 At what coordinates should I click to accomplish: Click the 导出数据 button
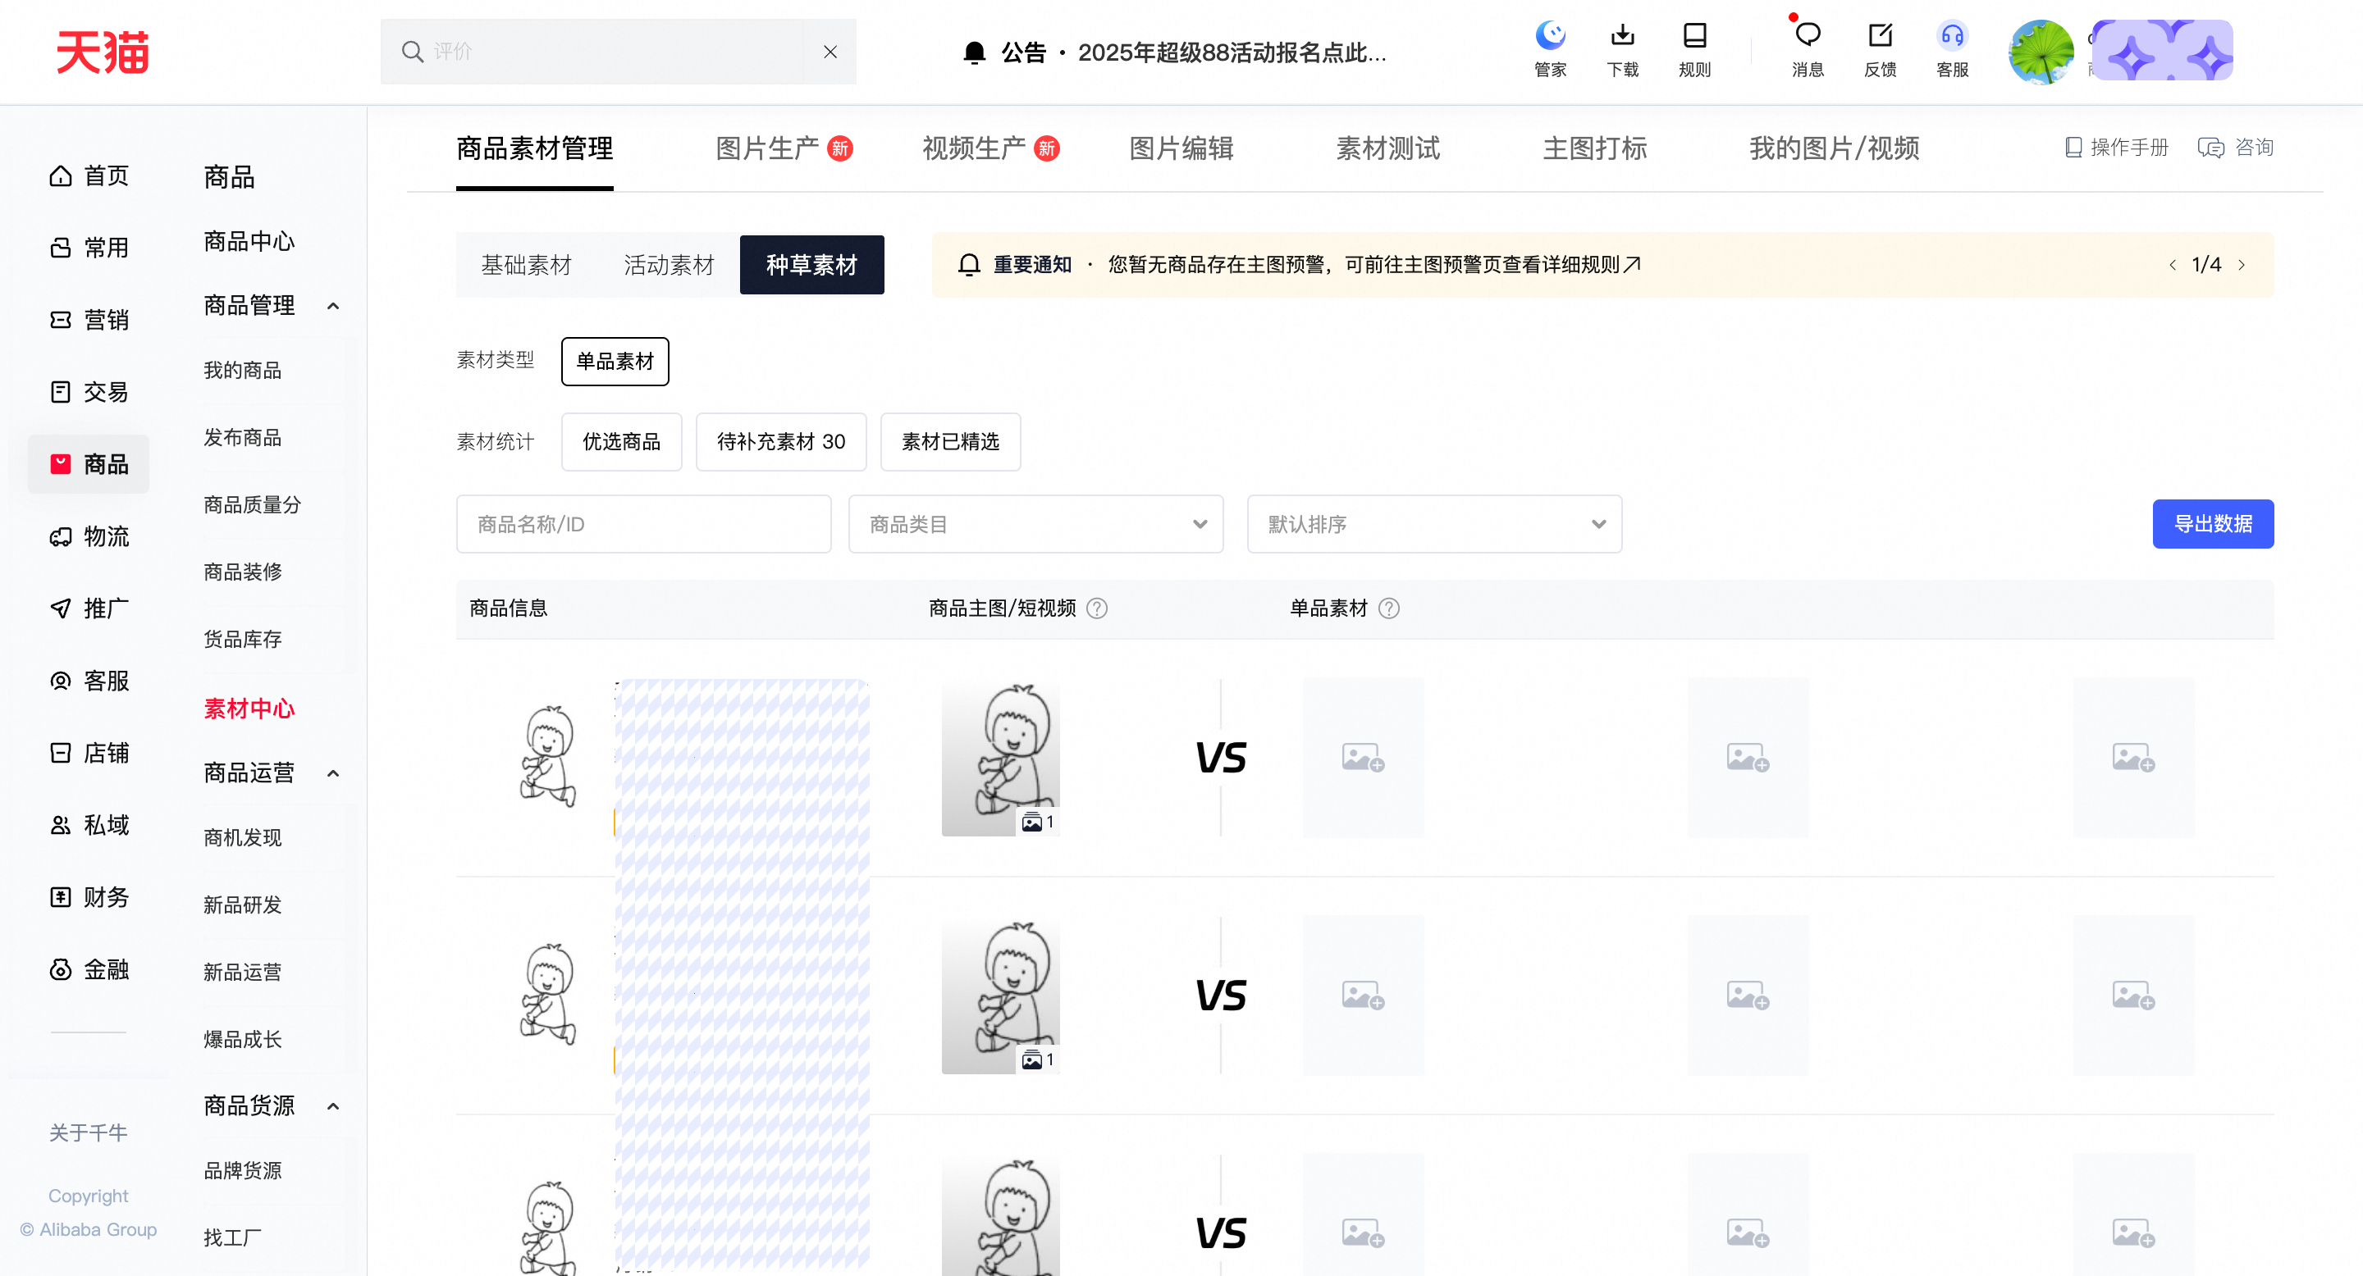pyautogui.click(x=2213, y=524)
